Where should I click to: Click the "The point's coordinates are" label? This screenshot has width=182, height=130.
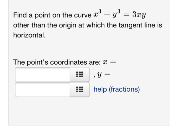(x=57, y=62)
